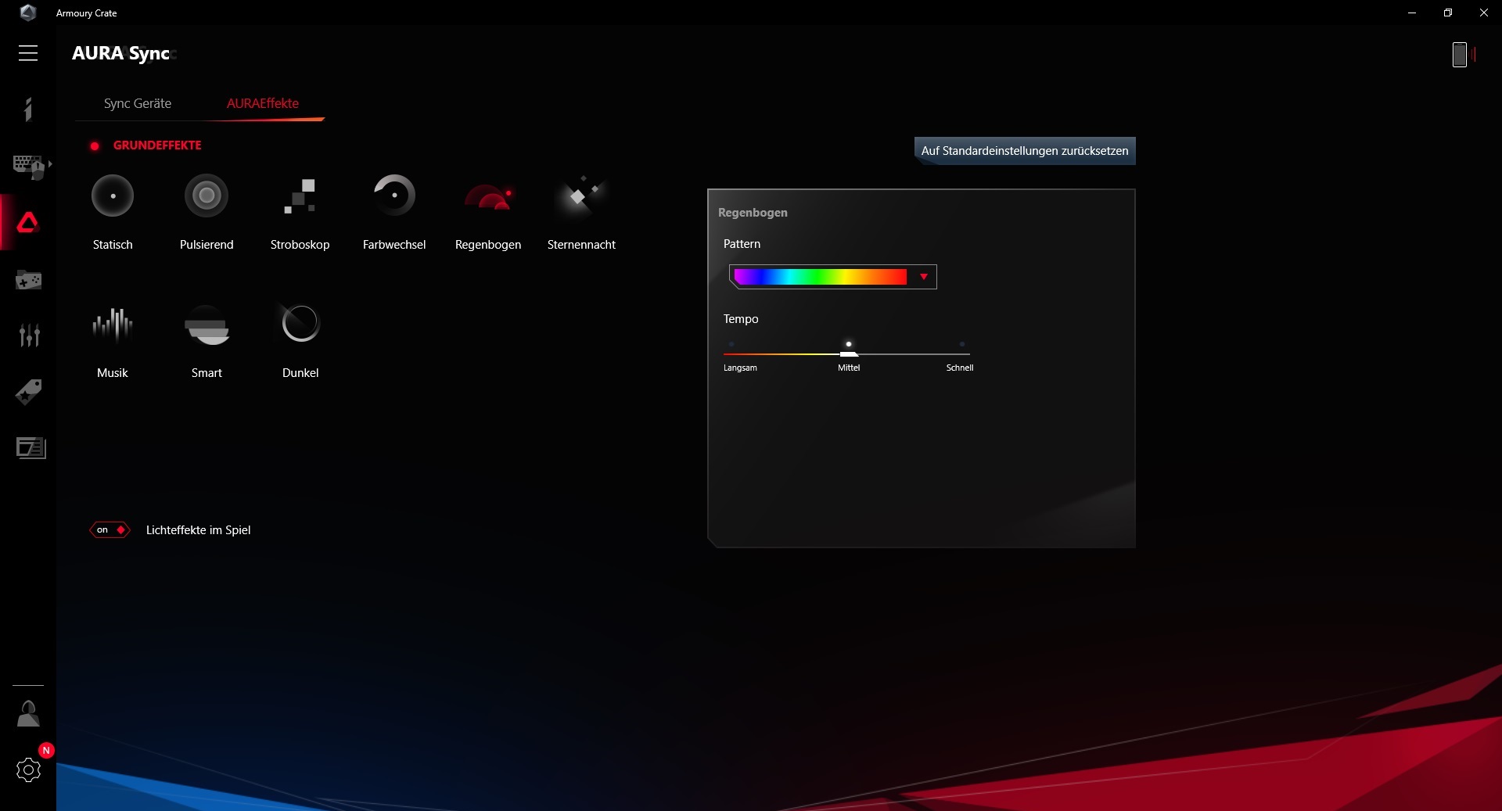The width and height of the screenshot is (1502, 811).
Task: Close the Armoury Crate window
Action: pyautogui.click(x=1484, y=13)
